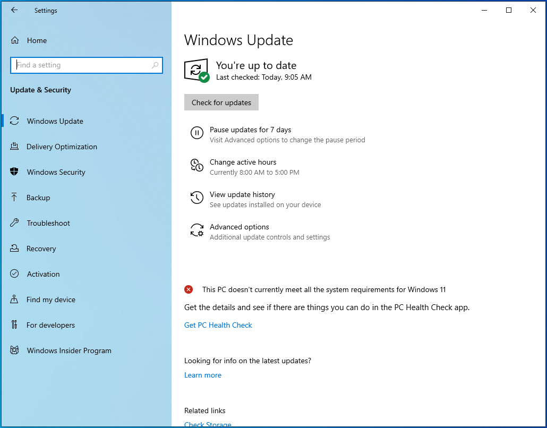
Task: Click the Advanced options gear-sync icon
Action: 196,230
